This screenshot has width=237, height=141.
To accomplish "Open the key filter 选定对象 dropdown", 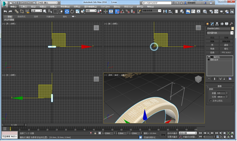I will click(188, 133).
